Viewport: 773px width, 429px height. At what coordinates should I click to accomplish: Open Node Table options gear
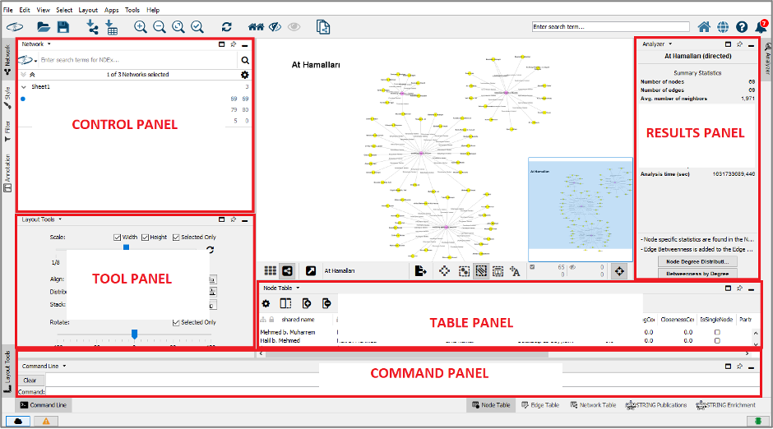coord(266,303)
